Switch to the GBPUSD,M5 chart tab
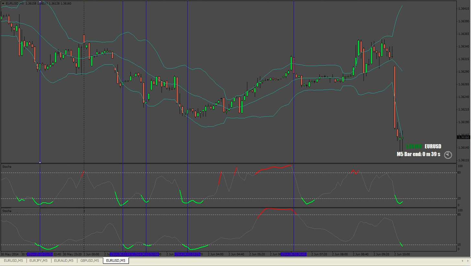 (90, 261)
